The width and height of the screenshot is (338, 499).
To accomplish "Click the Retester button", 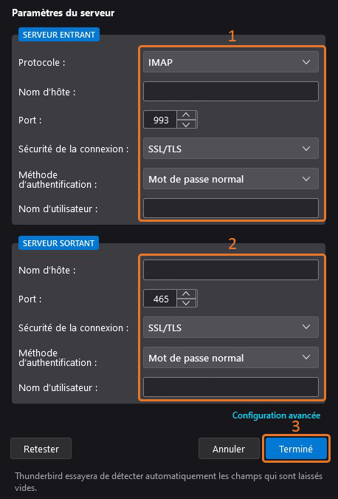I will pos(41,449).
